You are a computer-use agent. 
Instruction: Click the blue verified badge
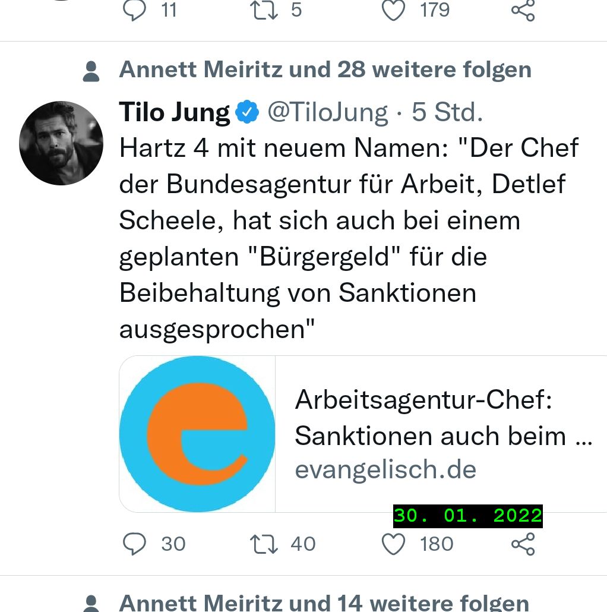(x=248, y=112)
